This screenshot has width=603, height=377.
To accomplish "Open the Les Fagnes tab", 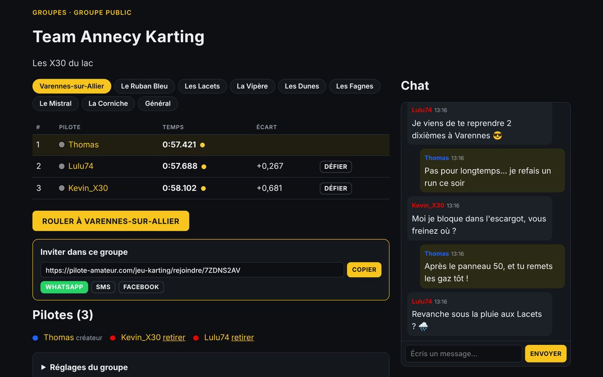I will (x=355, y=86).
